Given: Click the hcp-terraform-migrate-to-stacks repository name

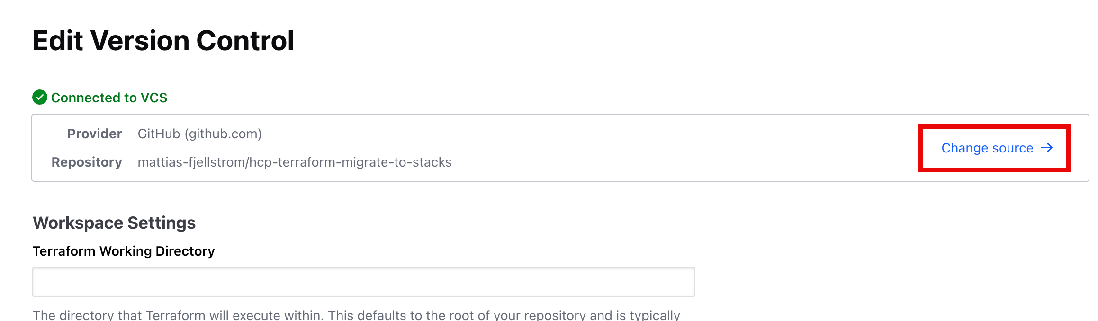Looking at the screenshot, I should click(x=351, y=162).
